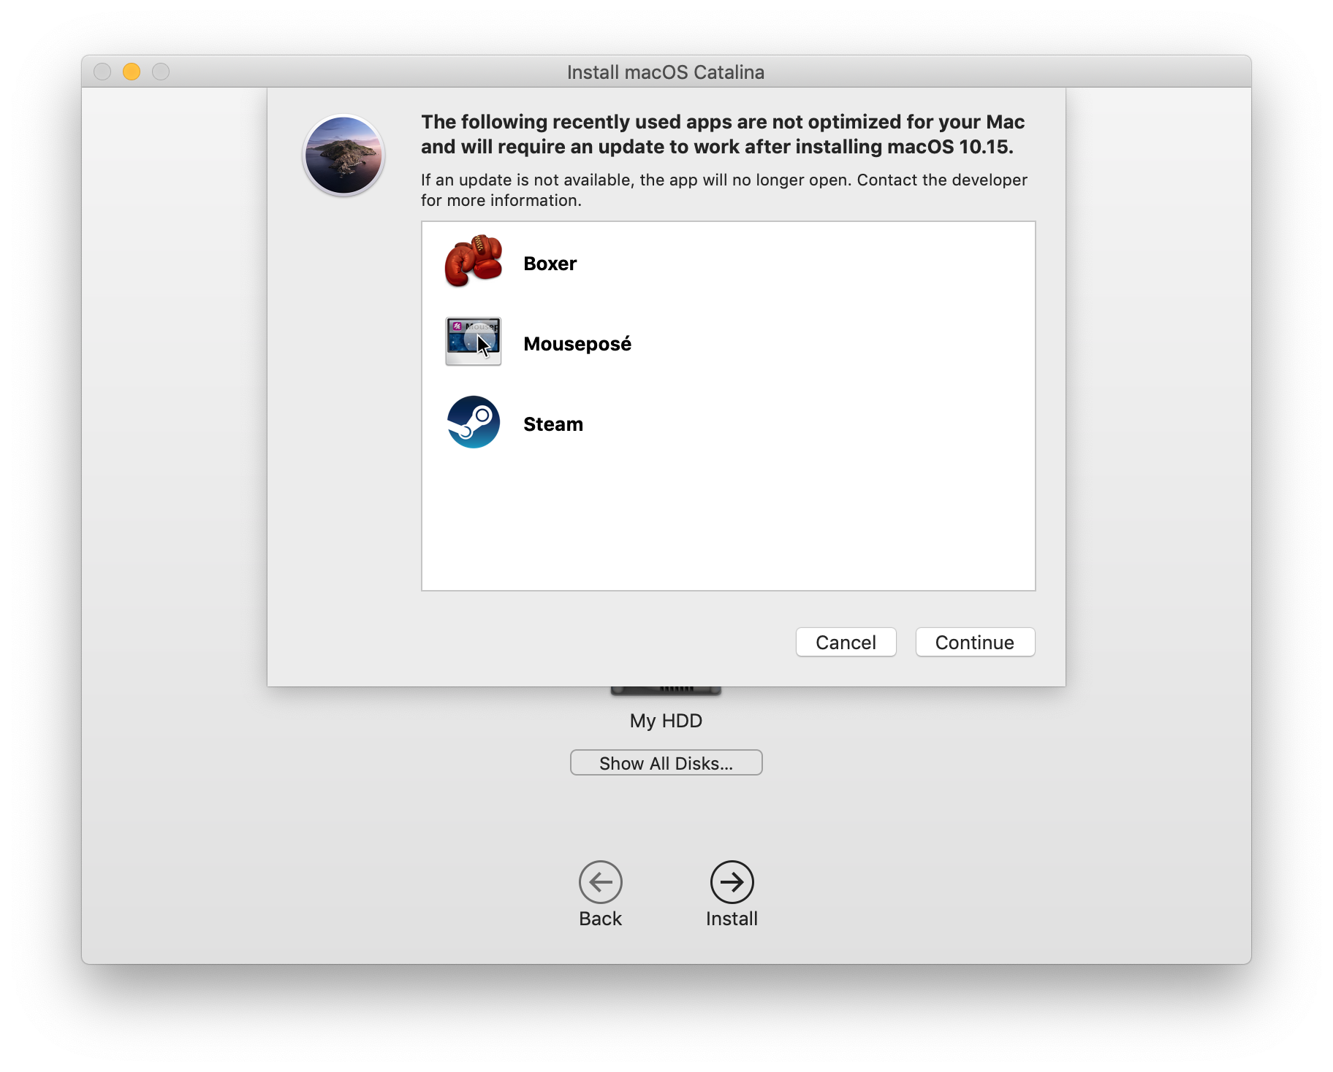Click the Back arrow icon
Screen dimensions: 1333x1072
(601, 881)
